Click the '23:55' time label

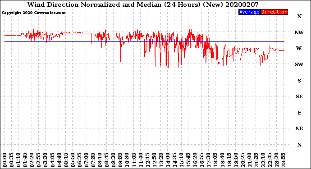283,160
